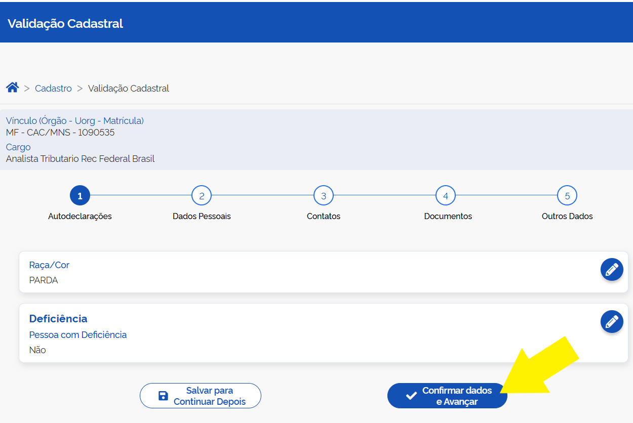Click the Validação Cadastral breadcrumb text
The height and width of the screenshot is (423, 633).
[x=129, y=89]
